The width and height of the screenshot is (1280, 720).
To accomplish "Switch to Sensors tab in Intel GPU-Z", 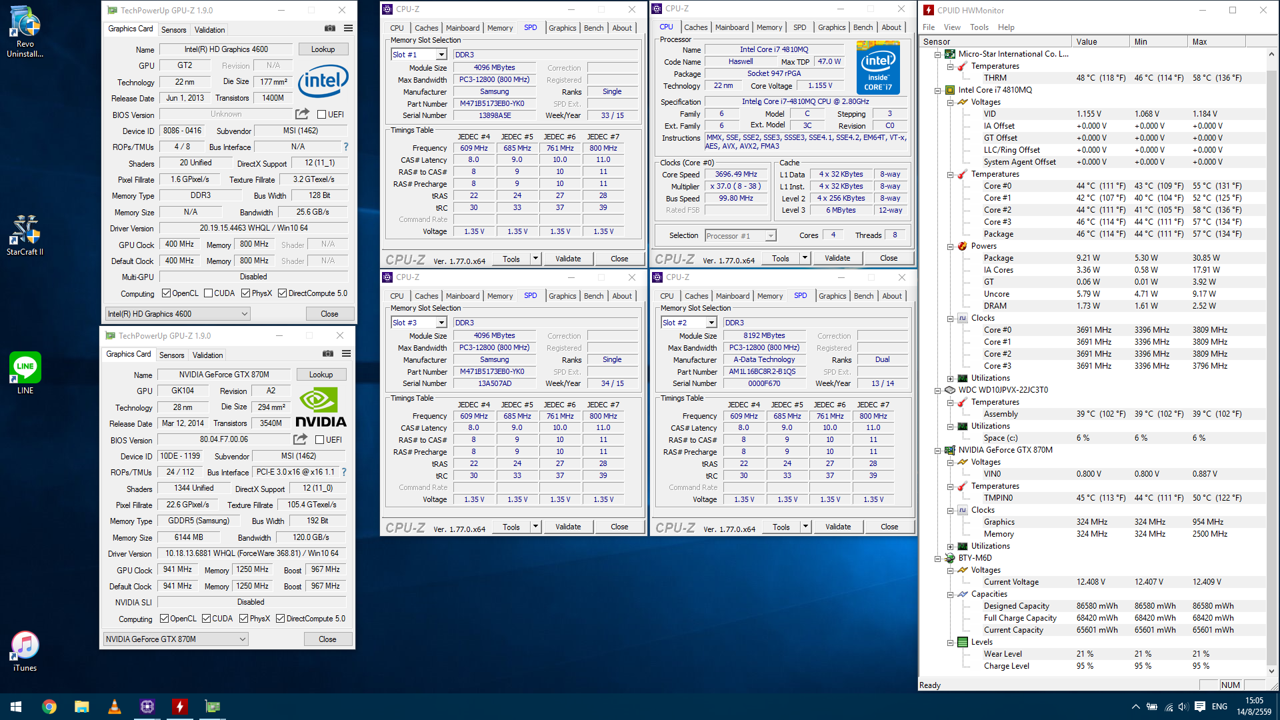I will click(173, 30).
